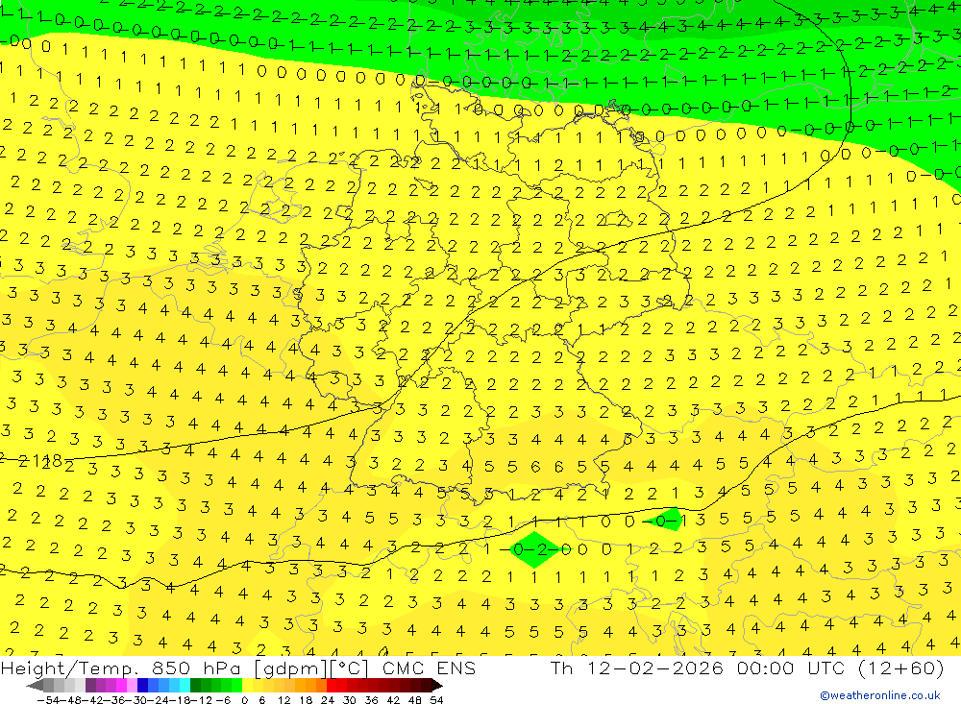Image resolution: width=961 pixels, height=704 pixels.
Task: Click the '54' label at the legend's right end
Action: (x=436, y=700)
